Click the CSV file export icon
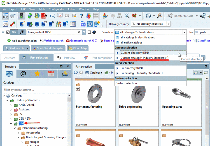The height and width of the screenshot is (146, 210). (x=83, y=24)
